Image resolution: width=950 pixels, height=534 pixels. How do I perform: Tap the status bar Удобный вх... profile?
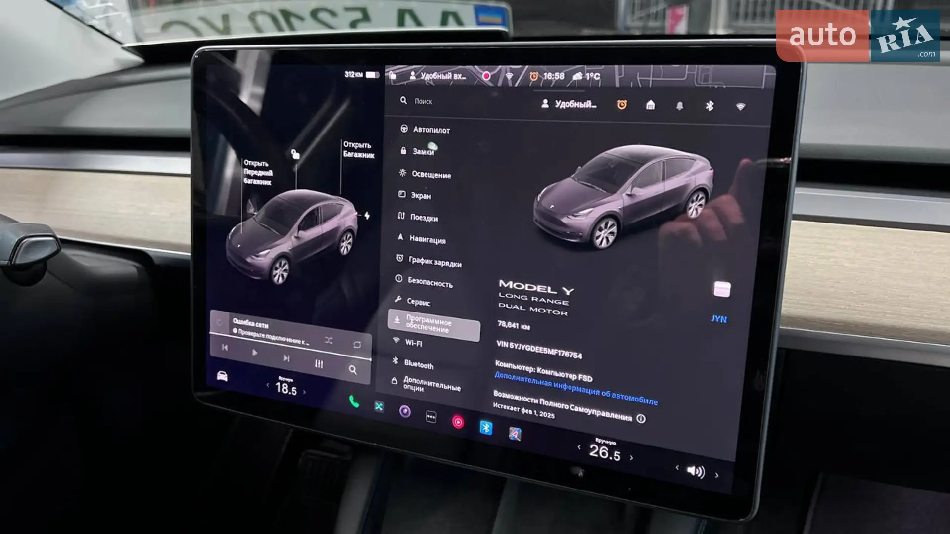(x=437, y=76)
